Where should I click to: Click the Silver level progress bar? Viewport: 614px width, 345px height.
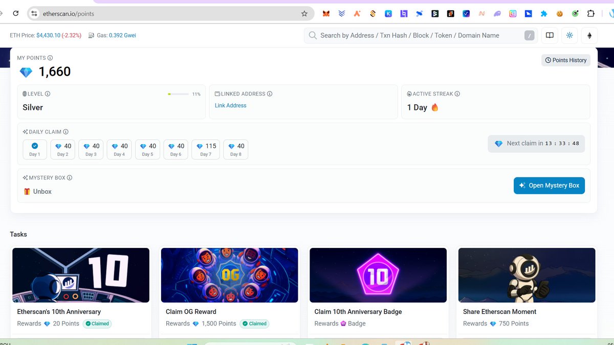[x=178, y=94]
